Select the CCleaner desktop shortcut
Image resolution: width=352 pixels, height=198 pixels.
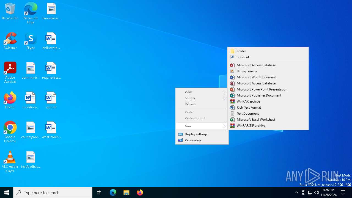coord(10,41)
